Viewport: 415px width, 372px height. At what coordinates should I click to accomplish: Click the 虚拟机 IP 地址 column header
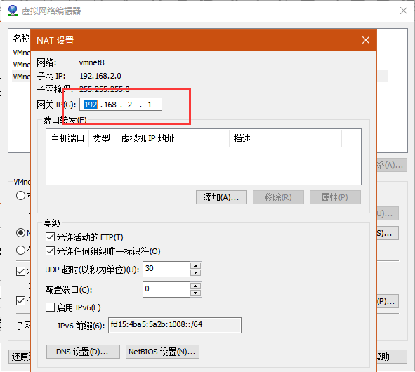[x=173, y=138]
